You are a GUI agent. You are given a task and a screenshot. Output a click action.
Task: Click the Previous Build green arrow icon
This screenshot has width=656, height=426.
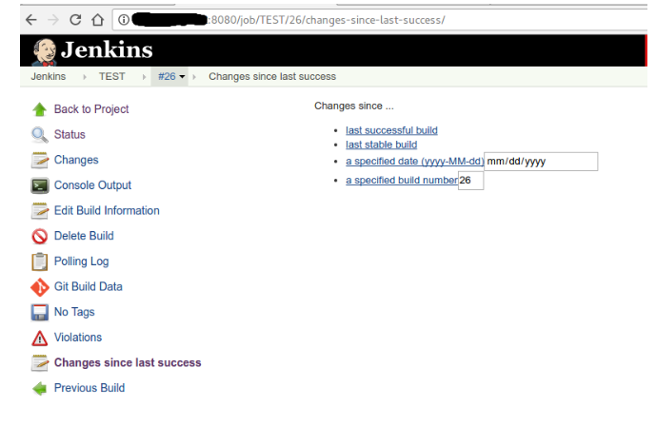[39, 388]
